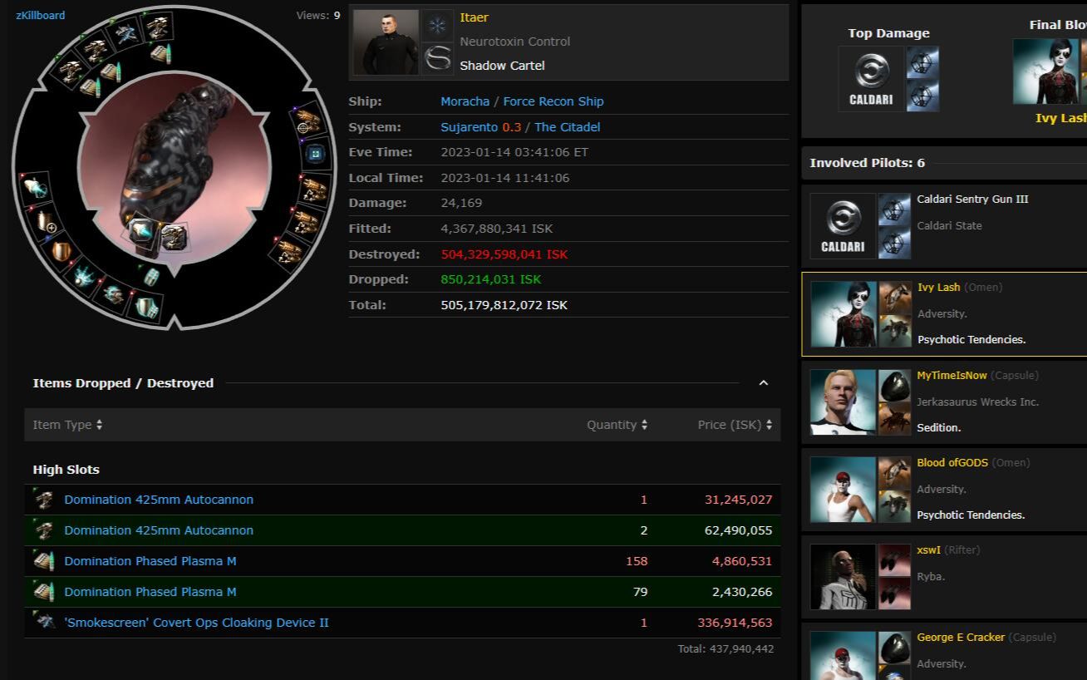Select the Fitted value 4,367,880,341 ISK
Image resolution: width=1087 pixels, height=680 pixels.
pos(497,229)
